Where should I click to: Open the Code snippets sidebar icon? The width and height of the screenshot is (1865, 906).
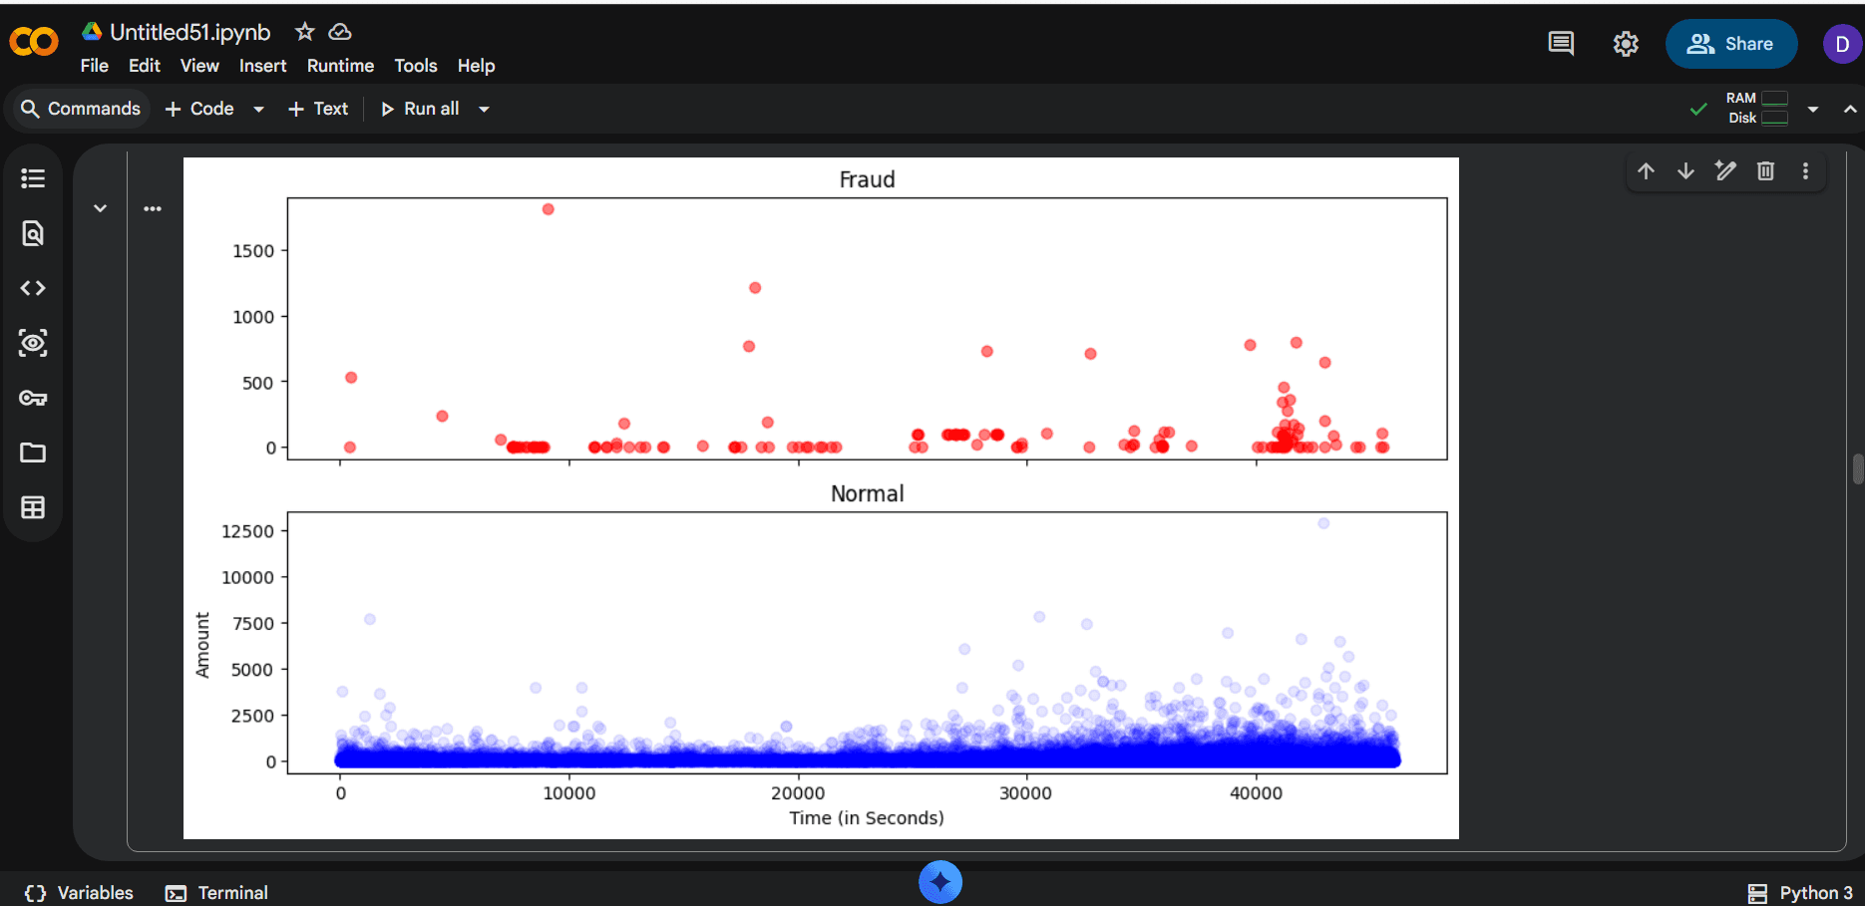click(x=33, y=288)
